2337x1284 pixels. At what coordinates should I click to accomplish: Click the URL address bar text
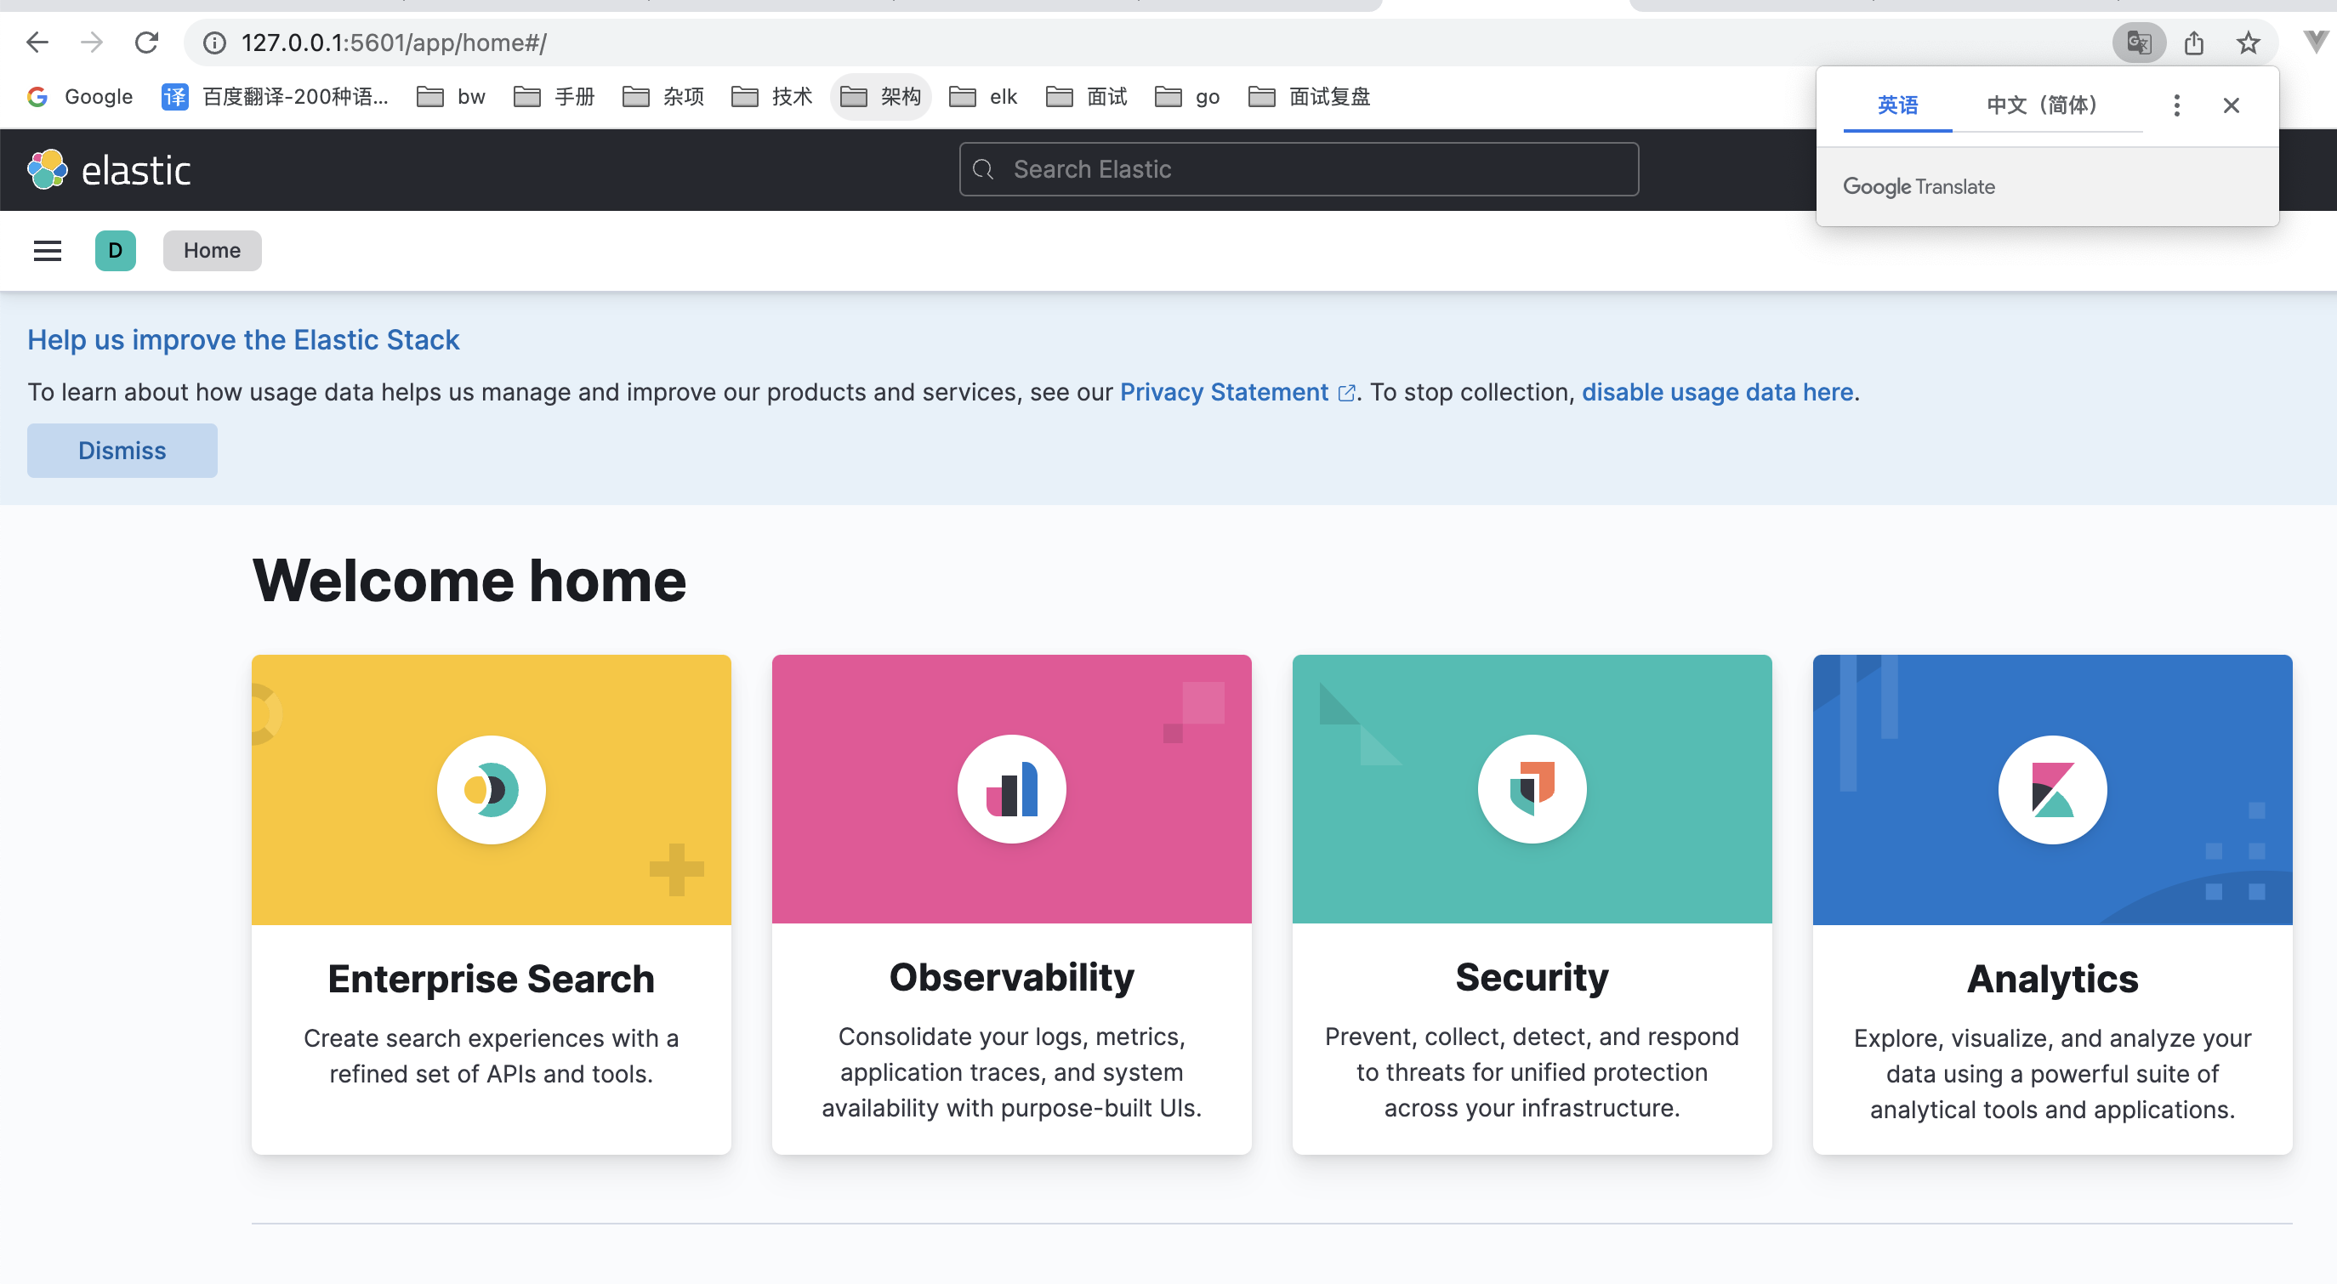click(x=394, y=43)
